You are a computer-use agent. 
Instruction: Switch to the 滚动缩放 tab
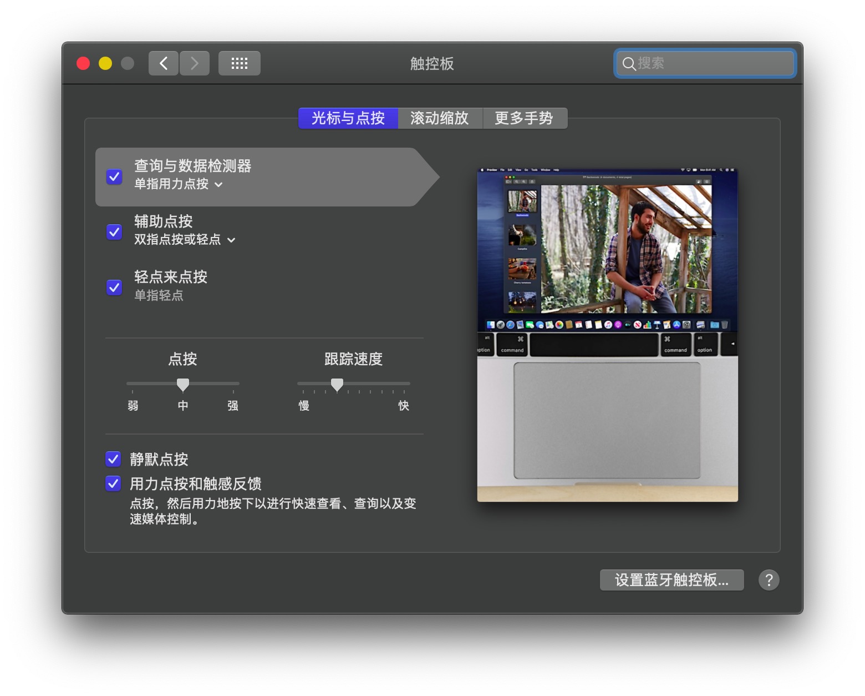click(x=439, y=118)
